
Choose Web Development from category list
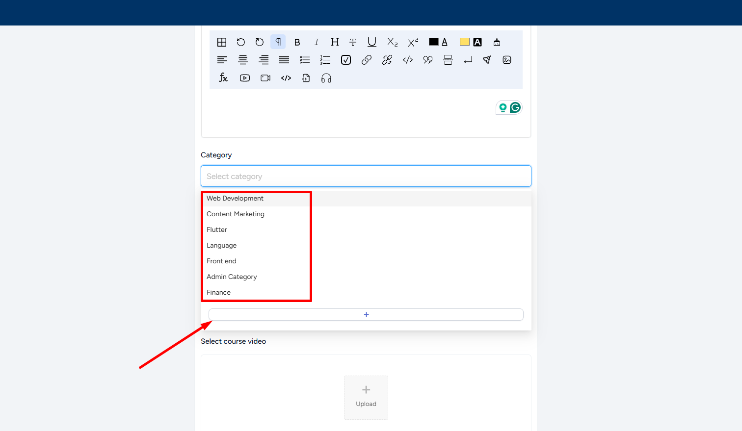pos(366,198)
